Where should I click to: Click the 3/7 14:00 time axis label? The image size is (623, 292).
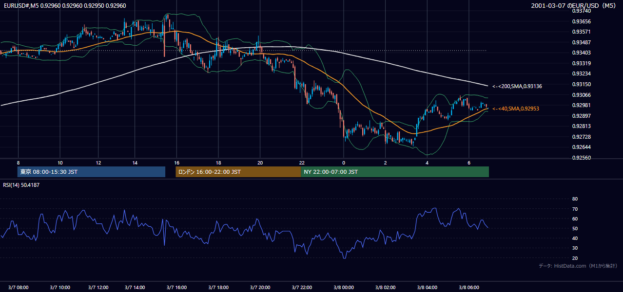pos(136,288)
